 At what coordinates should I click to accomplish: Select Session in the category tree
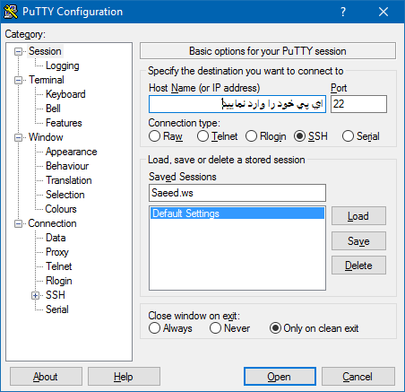tap(45, 51)
